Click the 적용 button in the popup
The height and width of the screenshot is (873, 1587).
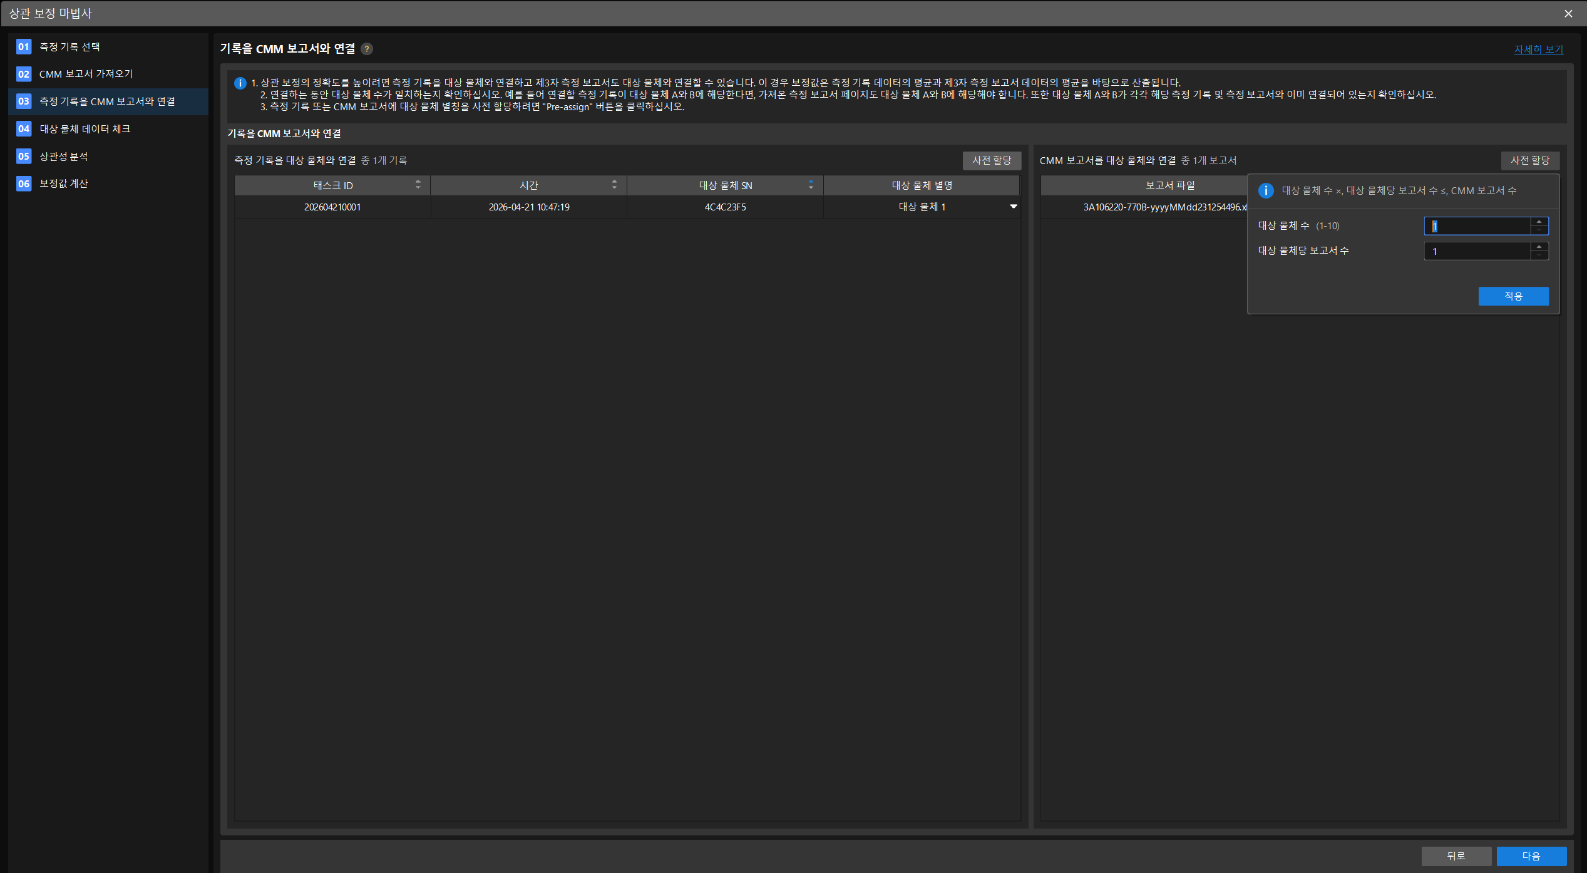[x=1513, y=296]
